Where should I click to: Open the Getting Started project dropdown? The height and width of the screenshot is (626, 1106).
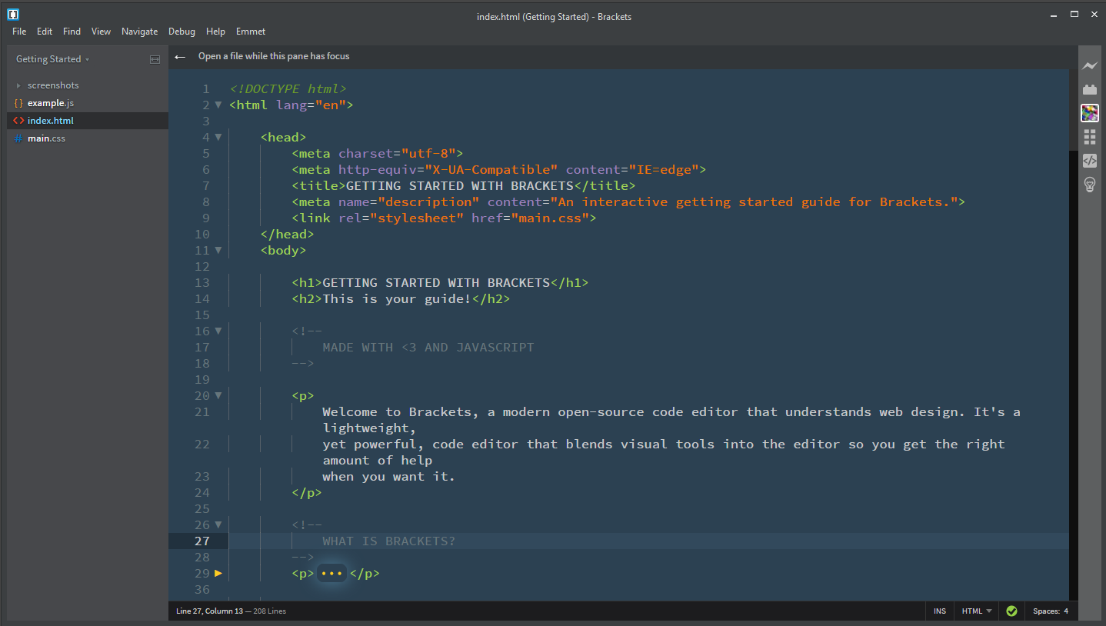click(x=52, y=59)
